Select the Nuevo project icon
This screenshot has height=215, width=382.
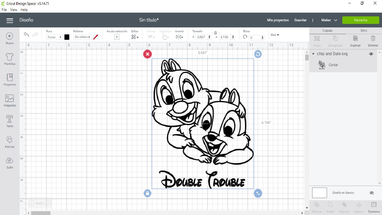coord(10,36)
